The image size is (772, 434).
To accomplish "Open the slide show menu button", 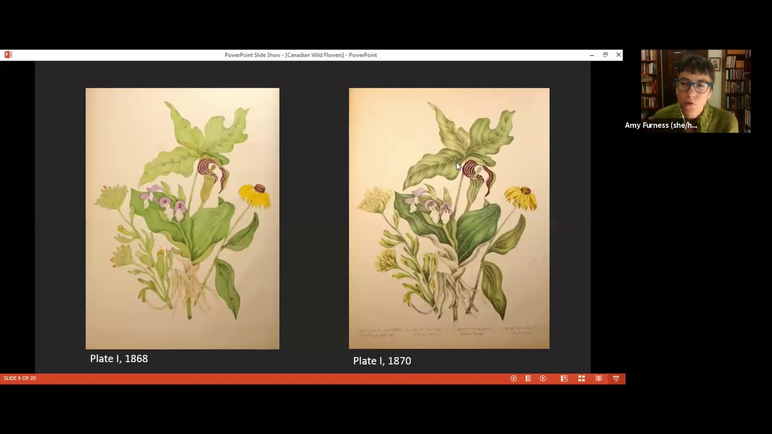I will click(x=528, y=379).
